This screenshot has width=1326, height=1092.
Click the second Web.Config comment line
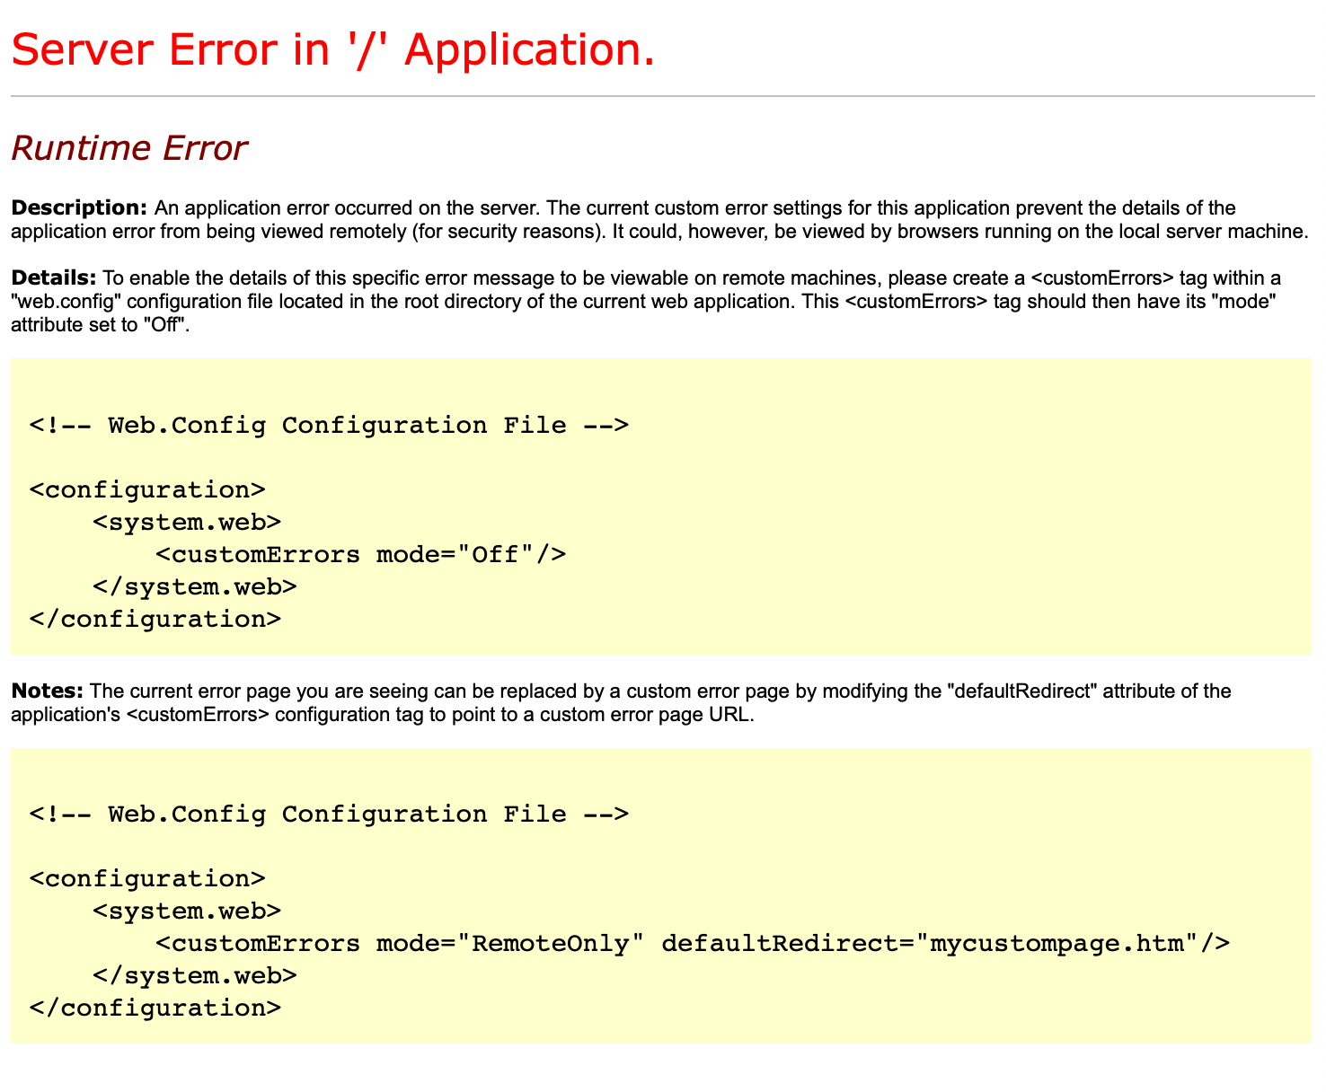pos(328,814)
